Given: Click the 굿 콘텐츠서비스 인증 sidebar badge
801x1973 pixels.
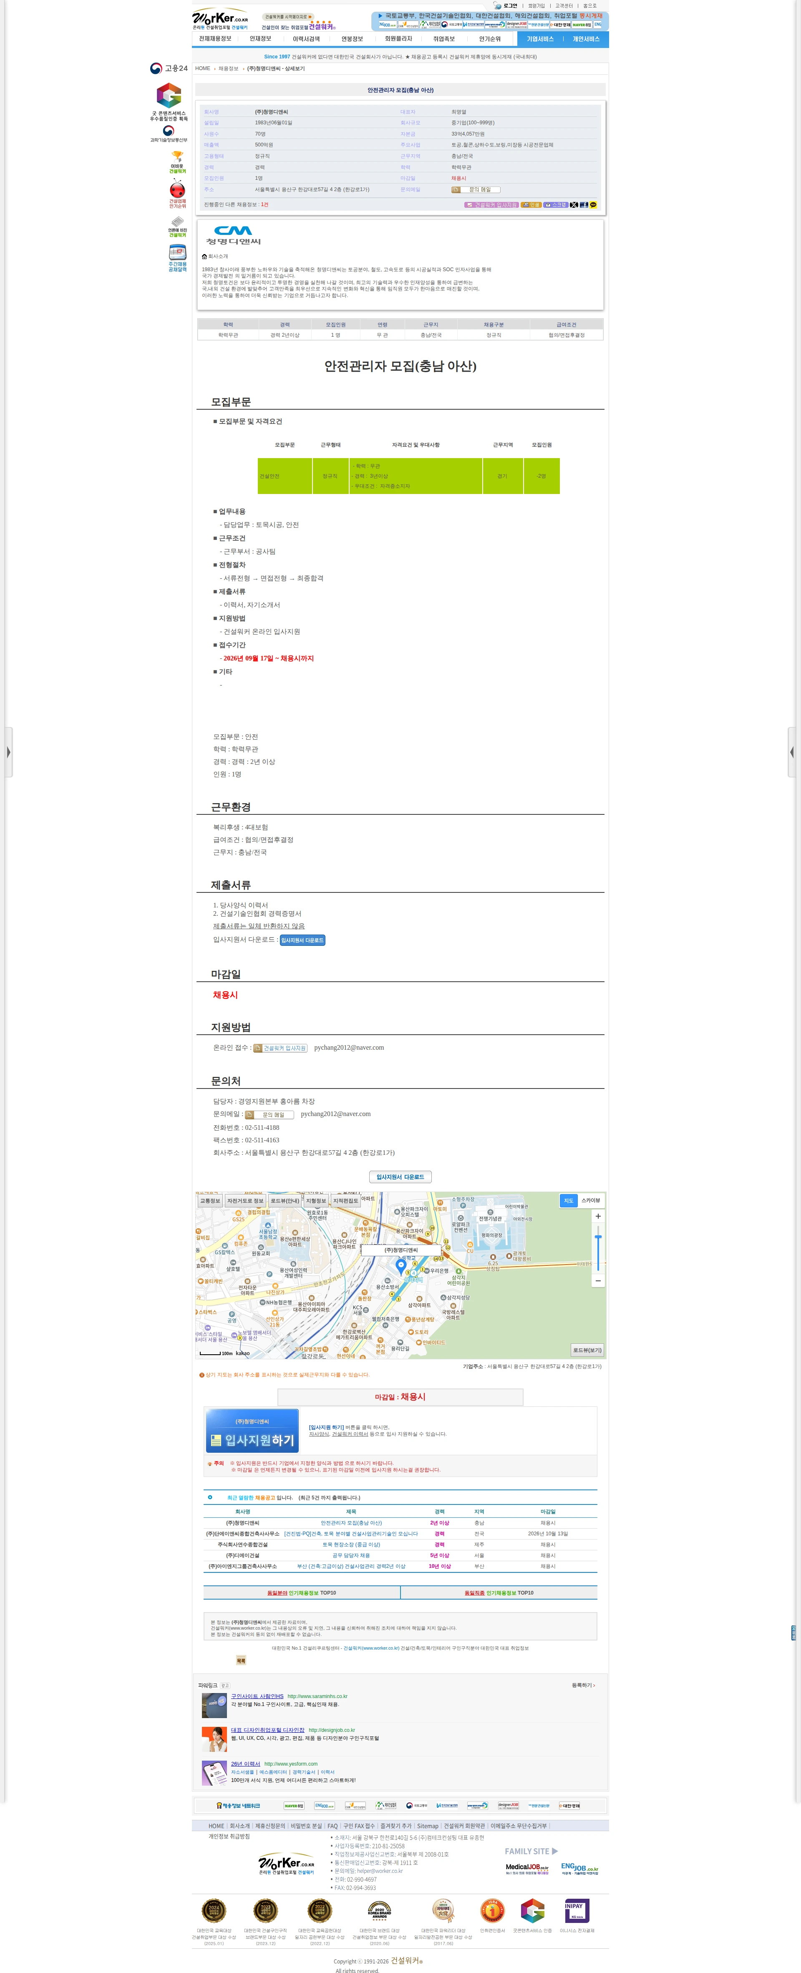Looking at the screenshot, I should point(169,102).
